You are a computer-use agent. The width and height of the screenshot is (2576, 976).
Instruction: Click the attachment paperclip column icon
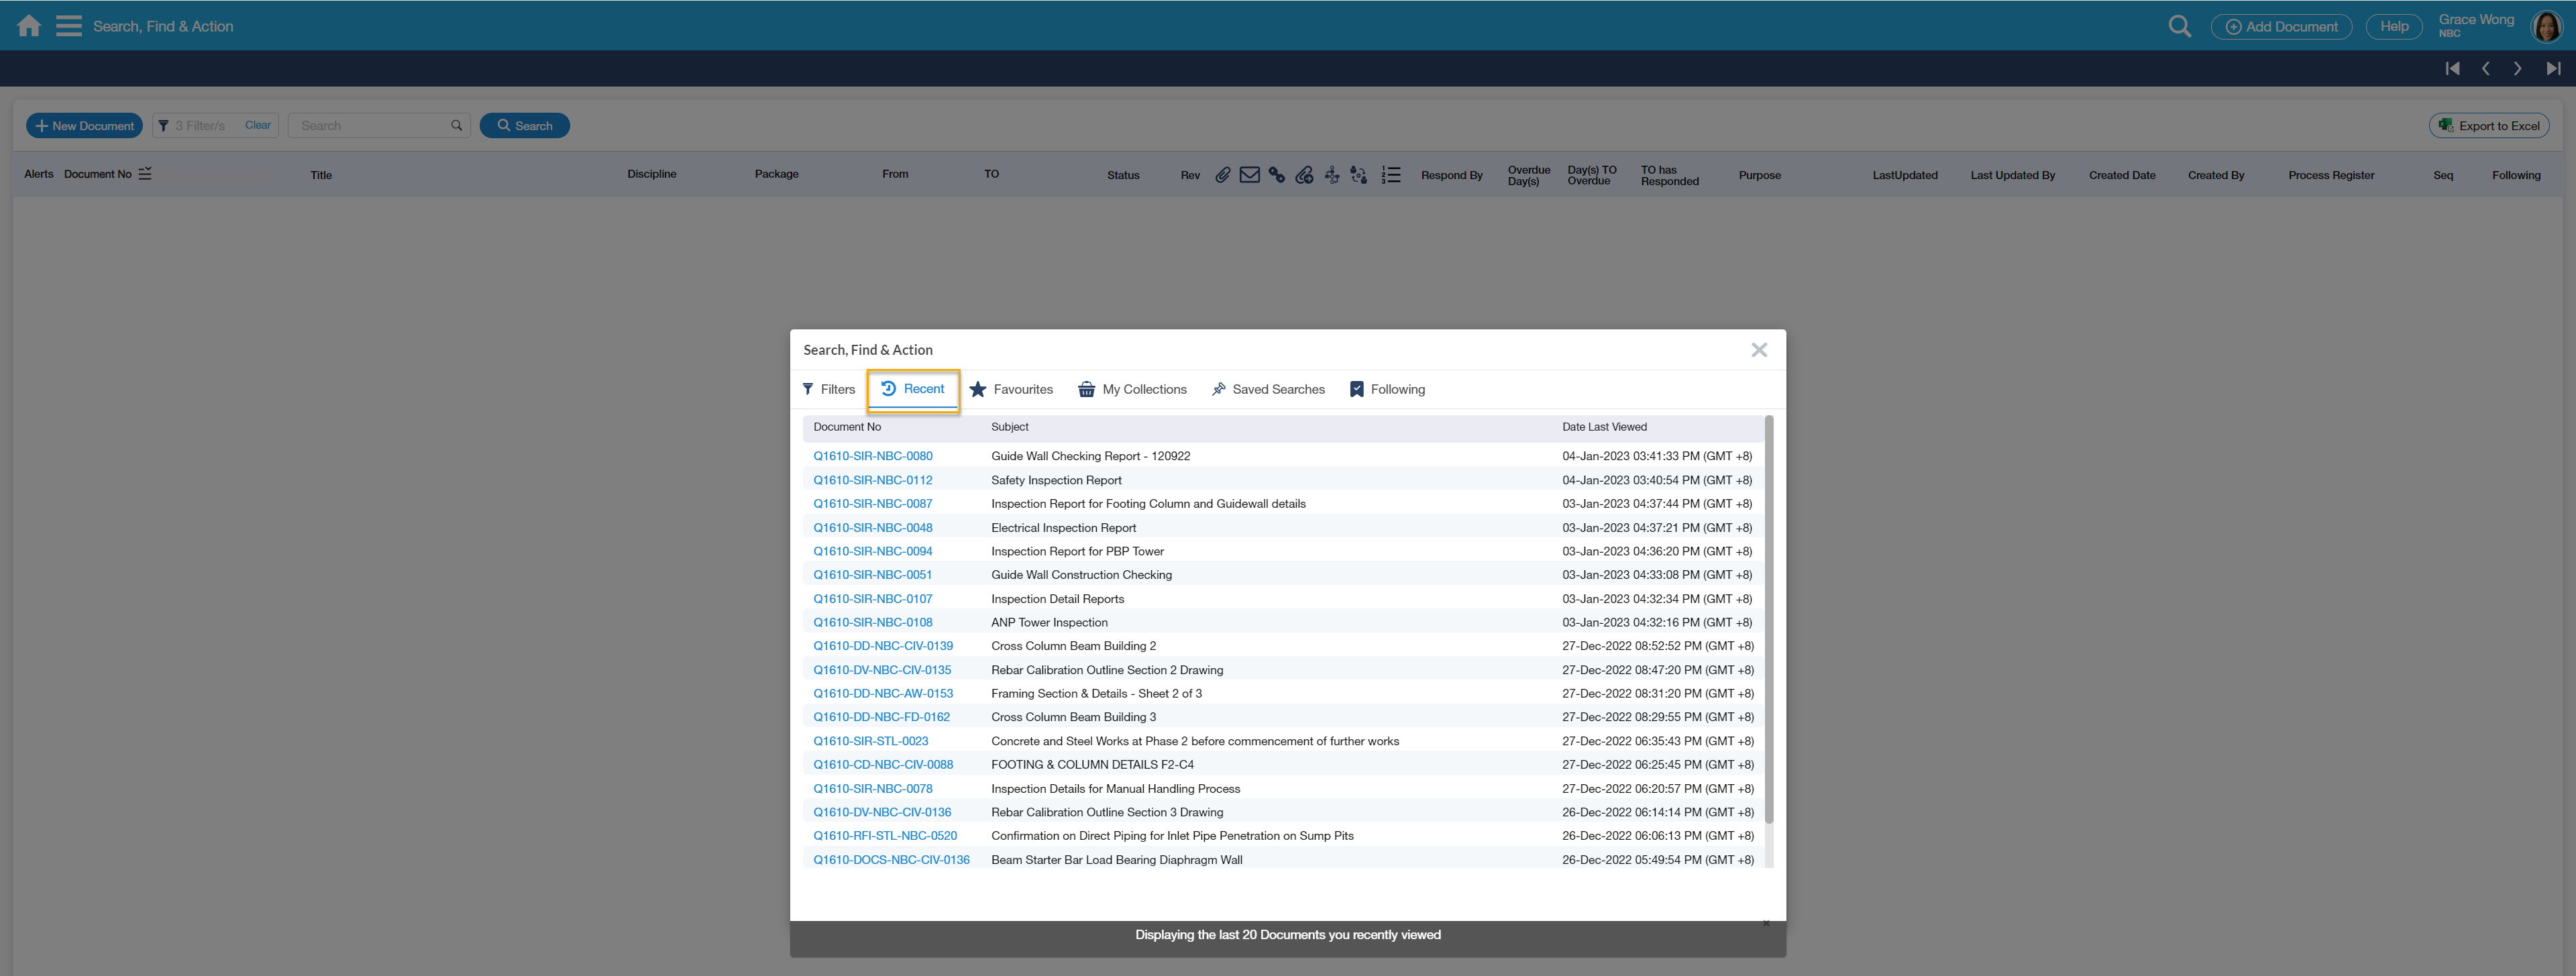[1222, 175]
